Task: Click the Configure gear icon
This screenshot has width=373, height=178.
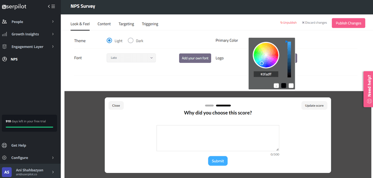Action: coord(4,157)
